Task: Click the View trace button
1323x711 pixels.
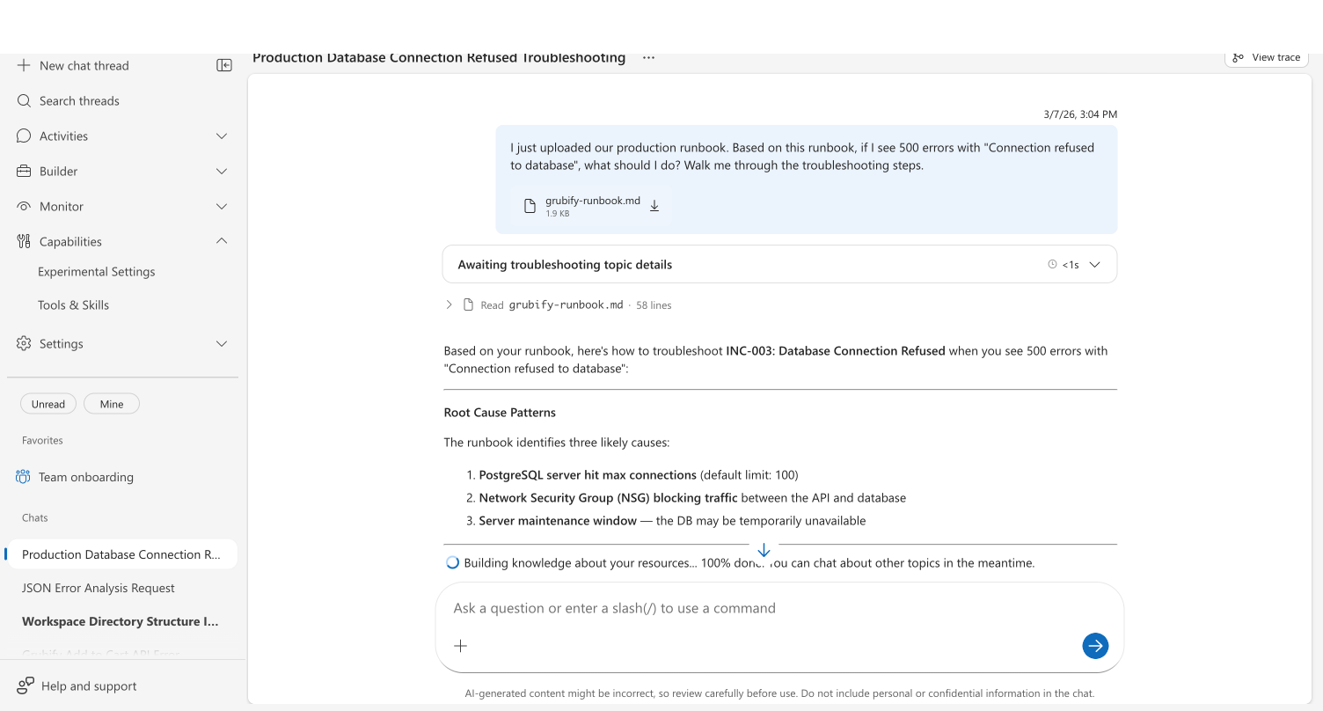Action: click(1267, 57)
